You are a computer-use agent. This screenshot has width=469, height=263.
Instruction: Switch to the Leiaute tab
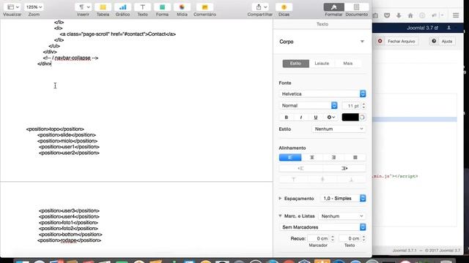click(x=322, y=64)
